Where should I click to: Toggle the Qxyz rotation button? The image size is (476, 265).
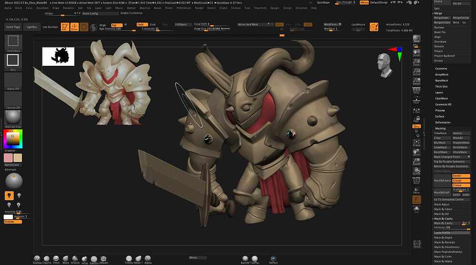[416, 126]
